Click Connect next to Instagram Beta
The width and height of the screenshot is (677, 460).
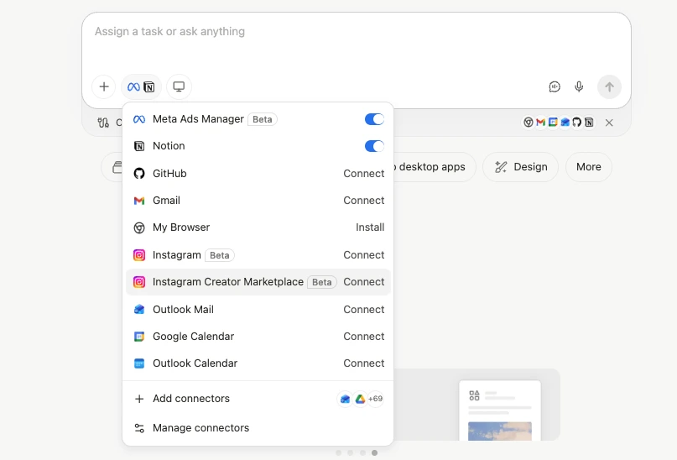click(363, 255)
